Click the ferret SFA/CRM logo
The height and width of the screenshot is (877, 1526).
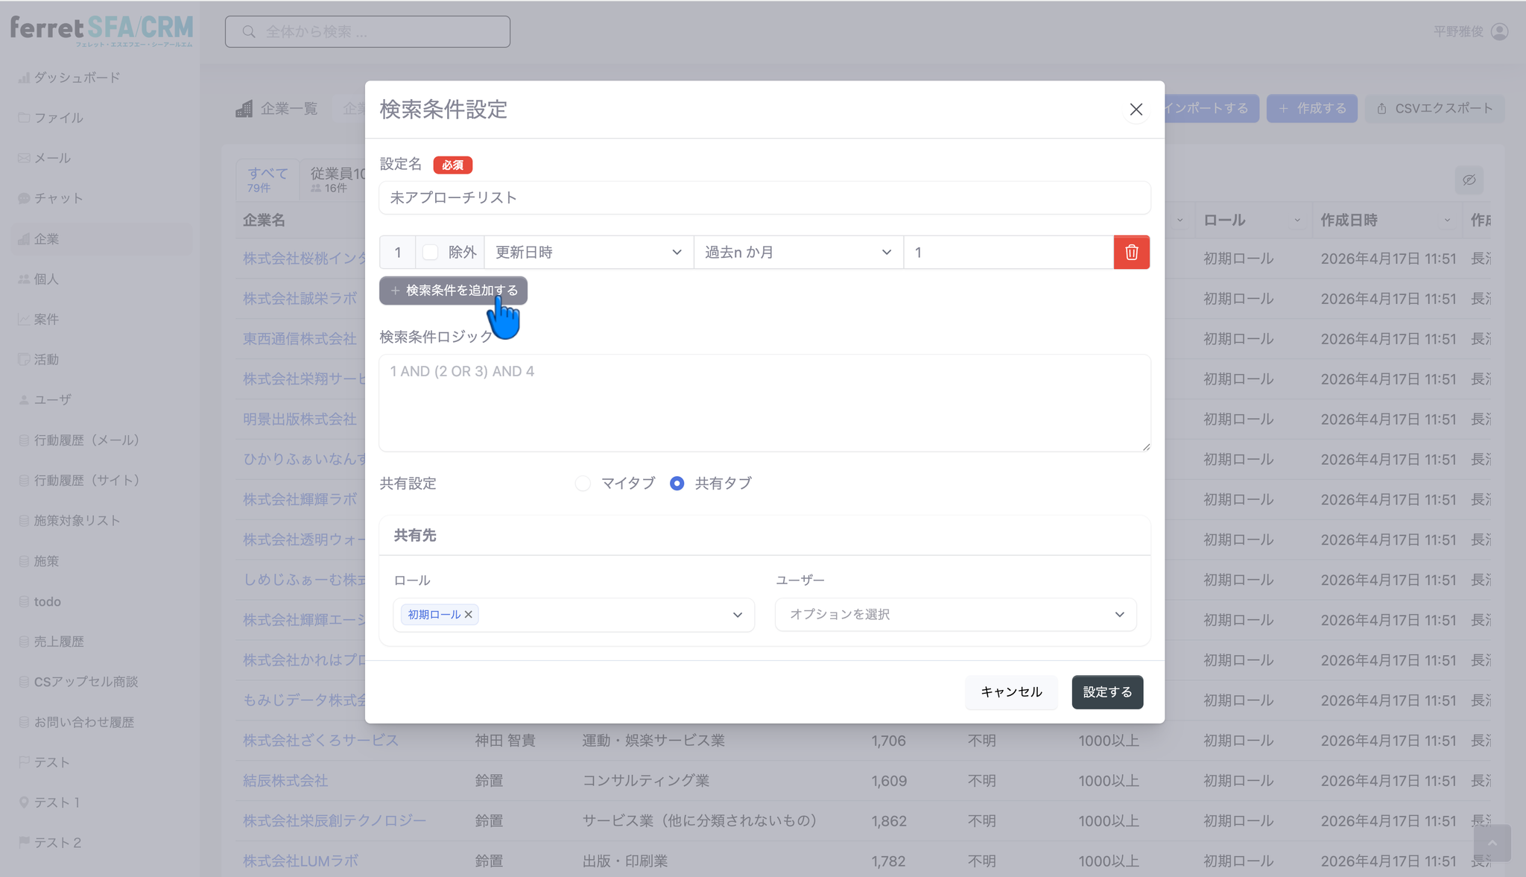pos(101,31)
